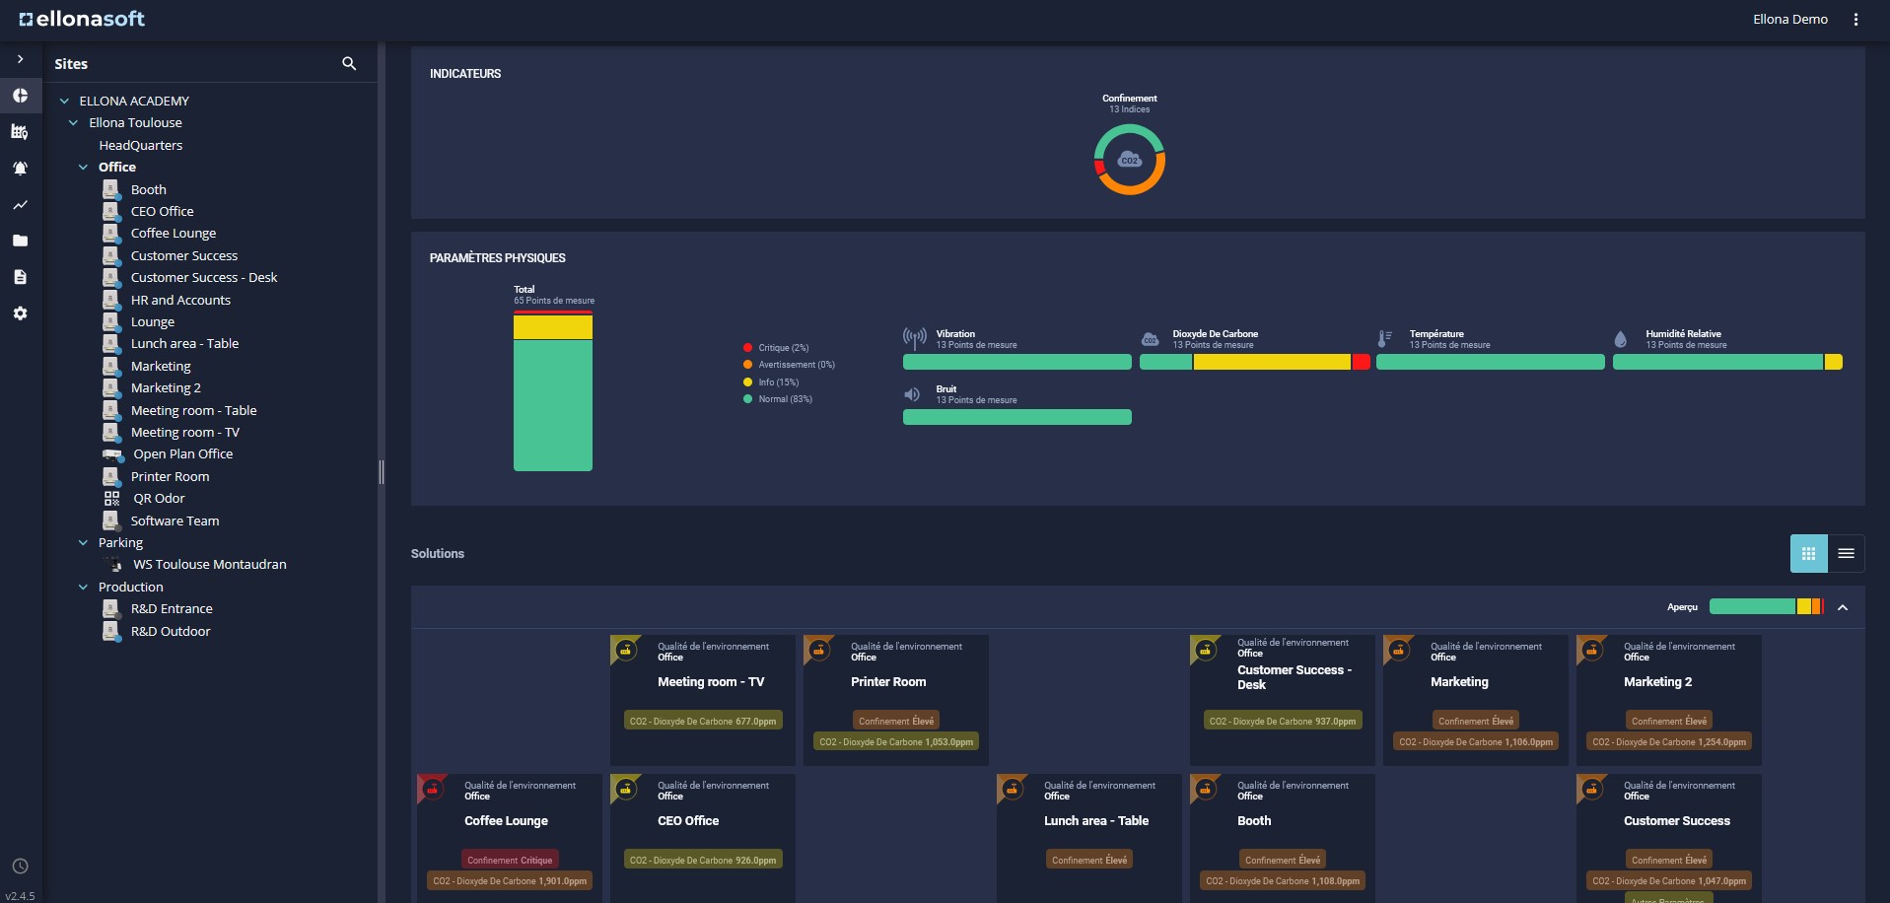This screenshot has width=1890, height=903.
Task: Open the alarm bell sidebar icon
Action: [x=20, y=168]
